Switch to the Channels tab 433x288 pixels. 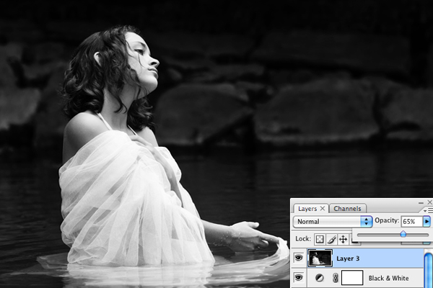(x=347, y=209)
